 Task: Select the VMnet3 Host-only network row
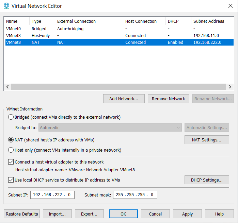[x=119, y=35]
